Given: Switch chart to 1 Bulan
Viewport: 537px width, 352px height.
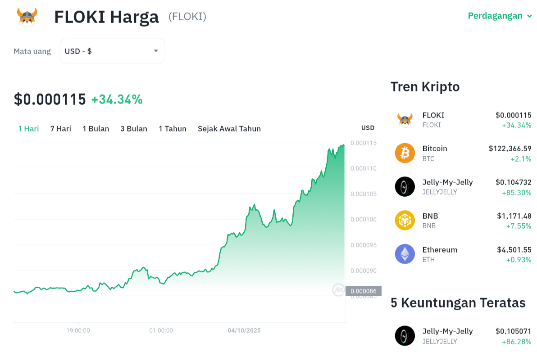Looking at the screenshot, I should click(96, 129).
